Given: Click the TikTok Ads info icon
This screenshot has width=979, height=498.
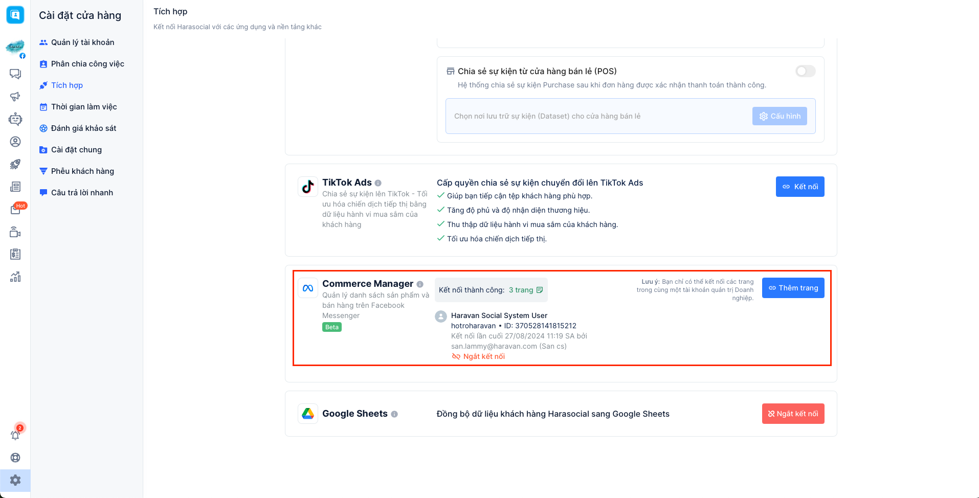Looking at the screenshot, I should [x=378, y=183].
